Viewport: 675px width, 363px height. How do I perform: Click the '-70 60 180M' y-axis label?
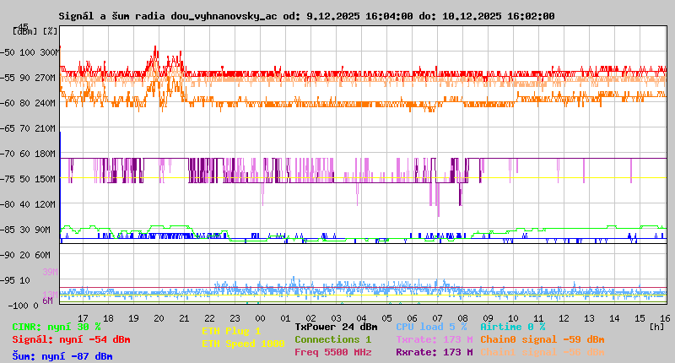(x=29, y=154)
